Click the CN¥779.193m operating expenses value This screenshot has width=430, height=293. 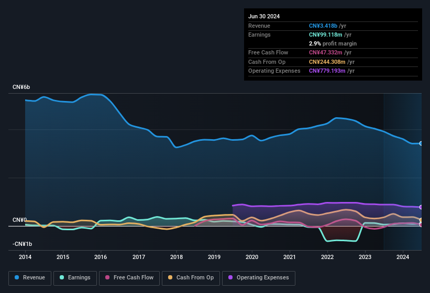coord(327,71)
